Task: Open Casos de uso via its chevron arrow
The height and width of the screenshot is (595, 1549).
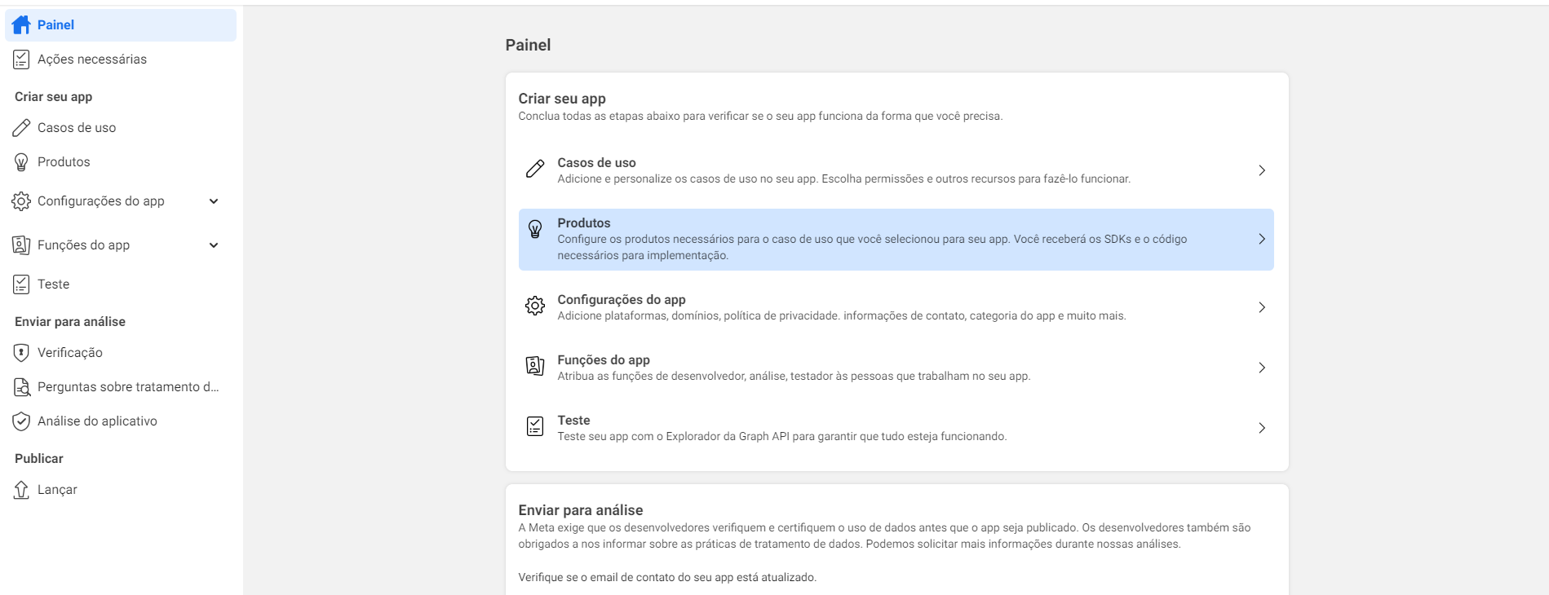Action: 1262,170
